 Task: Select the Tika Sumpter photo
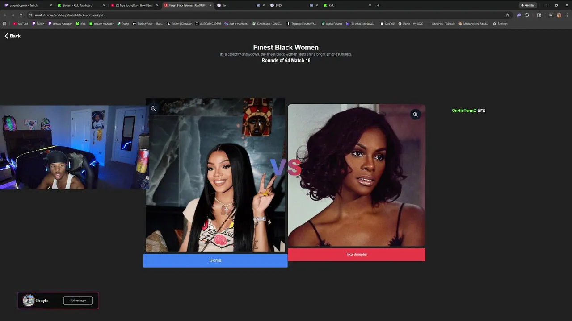pos(356,175)
